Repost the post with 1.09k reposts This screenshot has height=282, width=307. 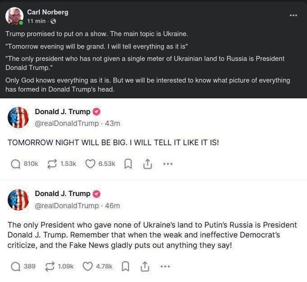(x=50, y=266)
